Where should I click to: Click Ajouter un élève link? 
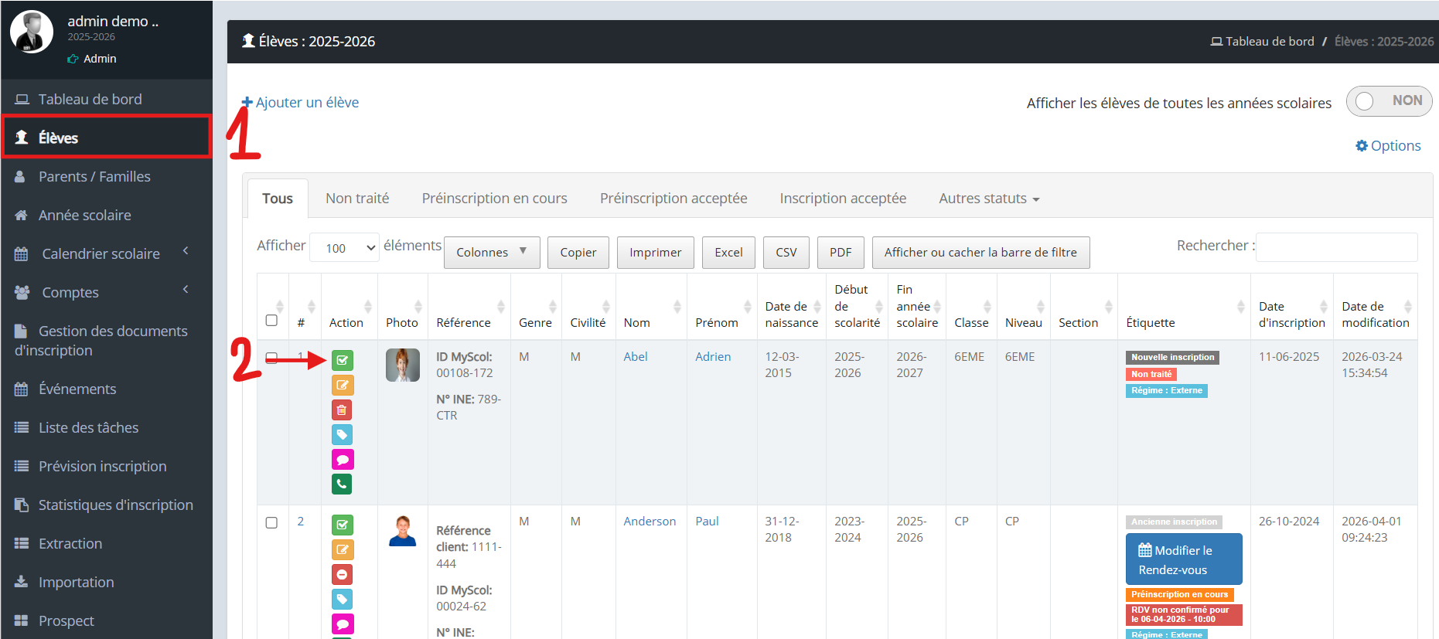(300, 102)
